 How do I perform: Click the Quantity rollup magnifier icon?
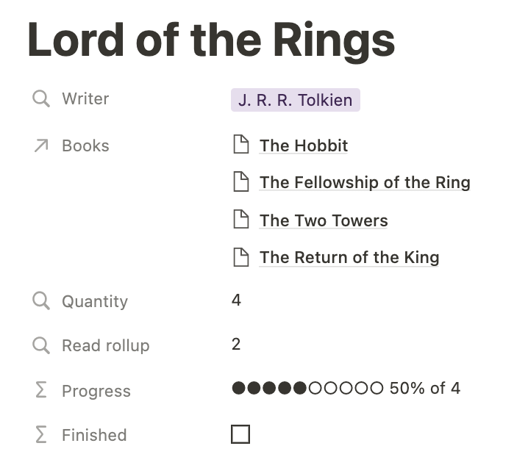[41, 301]
